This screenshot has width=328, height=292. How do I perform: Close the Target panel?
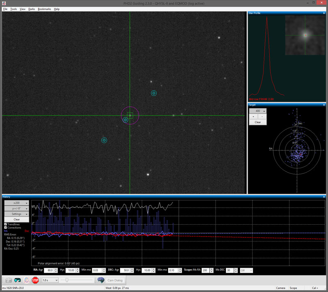pos(324,105)
